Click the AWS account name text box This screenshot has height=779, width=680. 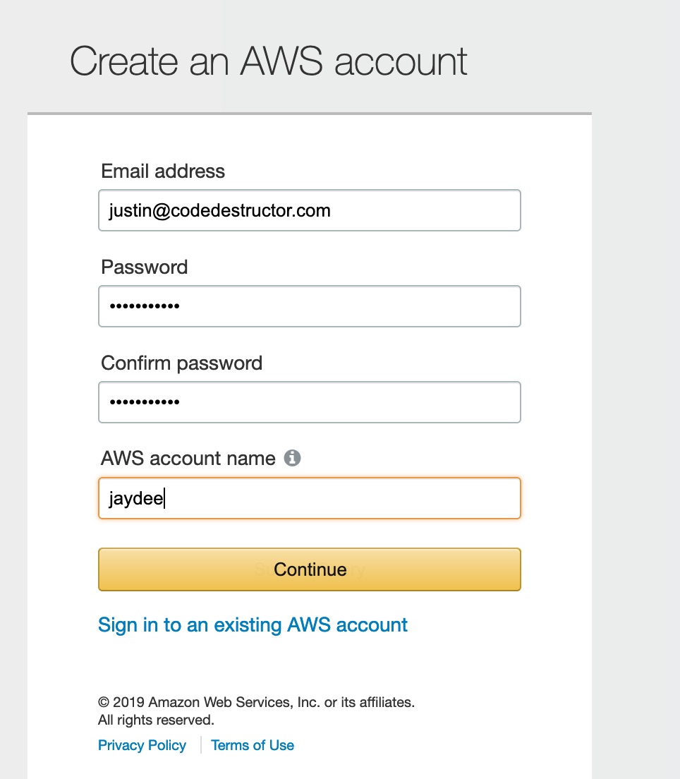(x=310, y=497)
